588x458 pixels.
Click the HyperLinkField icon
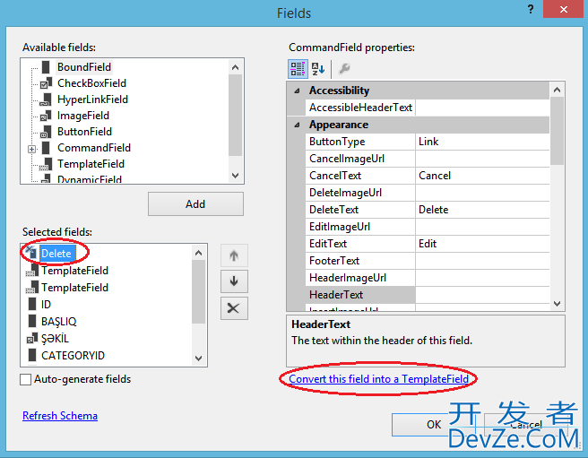pyautogui.click(x=46, y=99)
